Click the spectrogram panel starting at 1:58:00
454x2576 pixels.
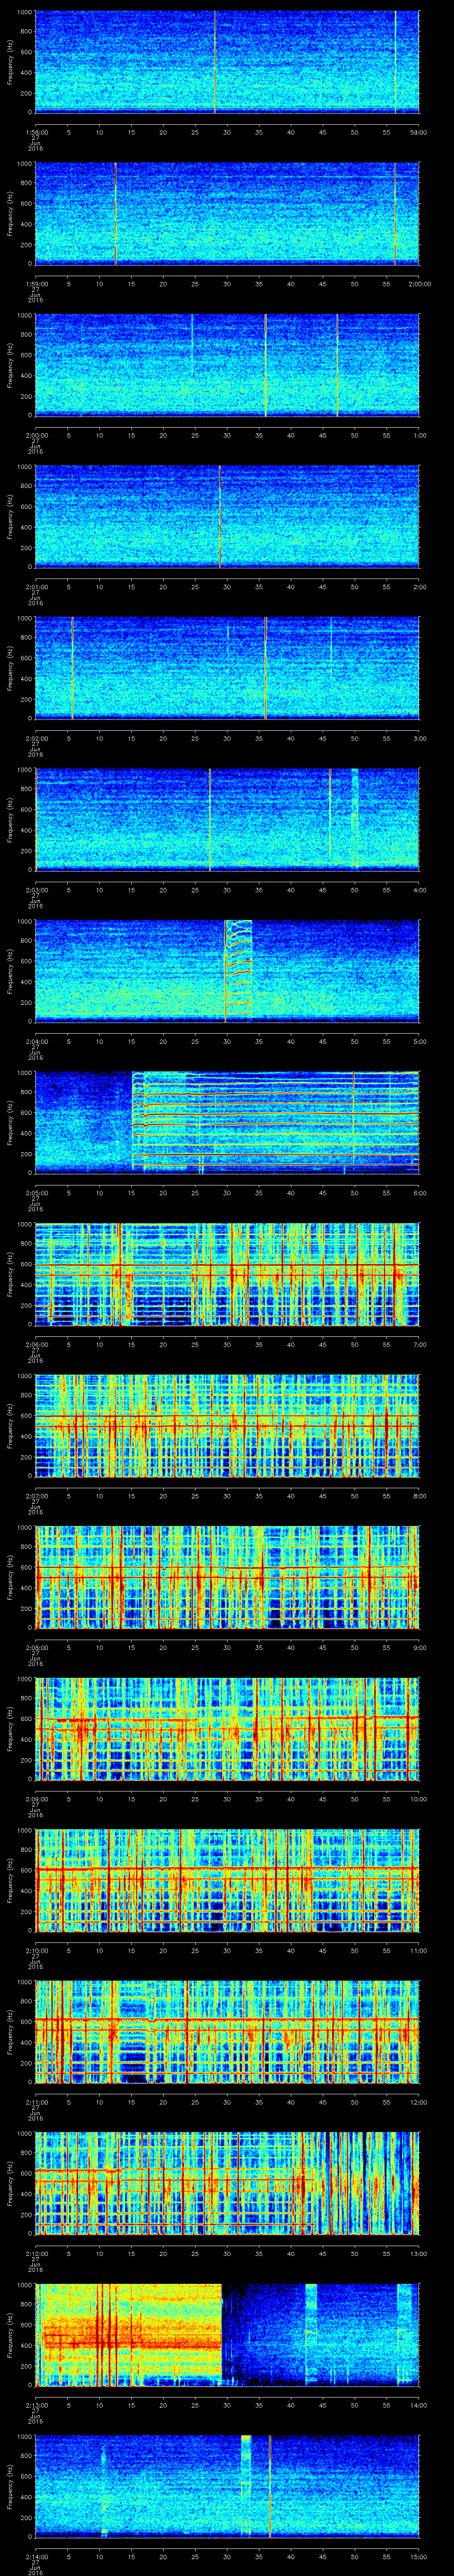point(227,62)
